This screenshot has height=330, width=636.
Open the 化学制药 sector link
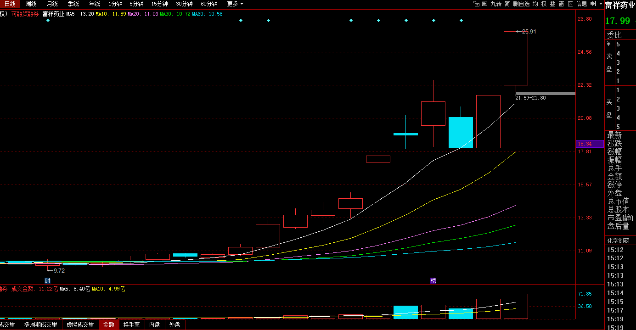coord(619,241)
